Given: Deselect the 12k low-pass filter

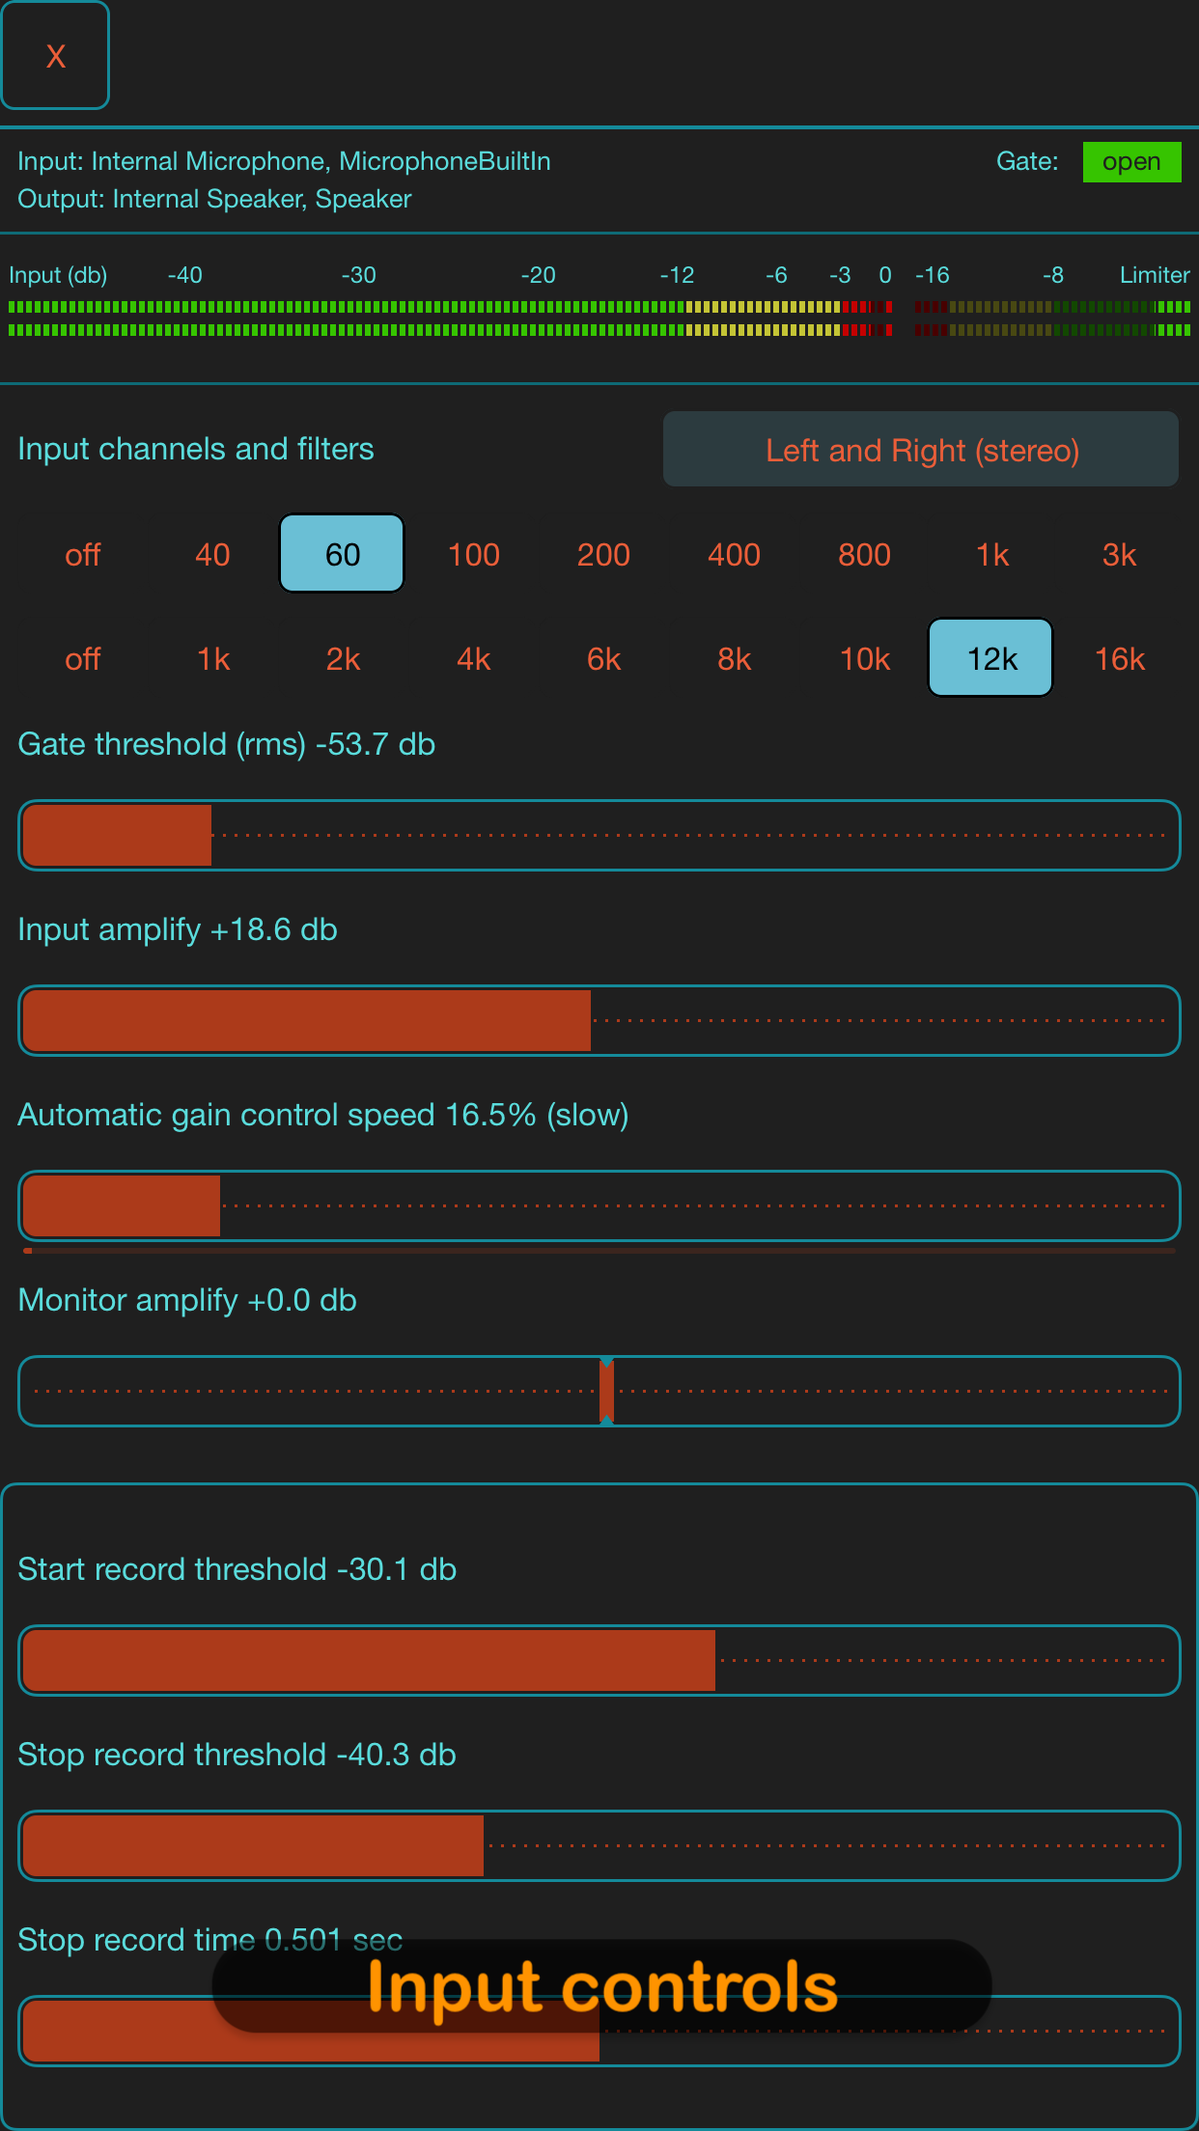Looking at the screenshot, I should [990, 658].
